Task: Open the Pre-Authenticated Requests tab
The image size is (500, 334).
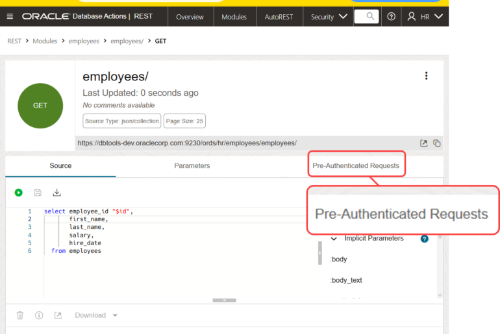Action: tap(356, 165)
